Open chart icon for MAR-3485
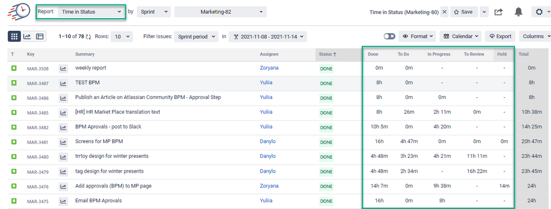Screen dimensions: 551x209 (x=63, y=113)
